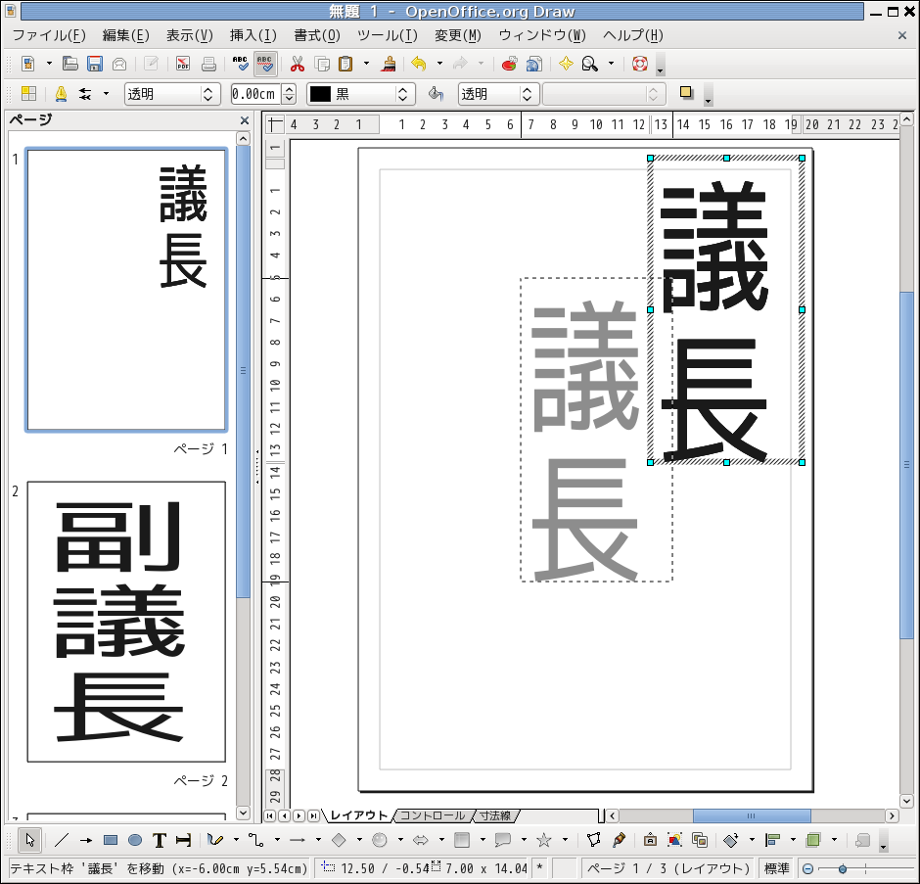Toggle the Shadow button
Screen dimensions: 920x884
[686, 94]
